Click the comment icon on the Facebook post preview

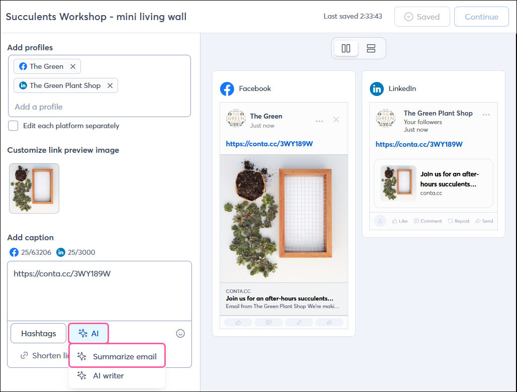pyautogui.click(x=269, y=322)
